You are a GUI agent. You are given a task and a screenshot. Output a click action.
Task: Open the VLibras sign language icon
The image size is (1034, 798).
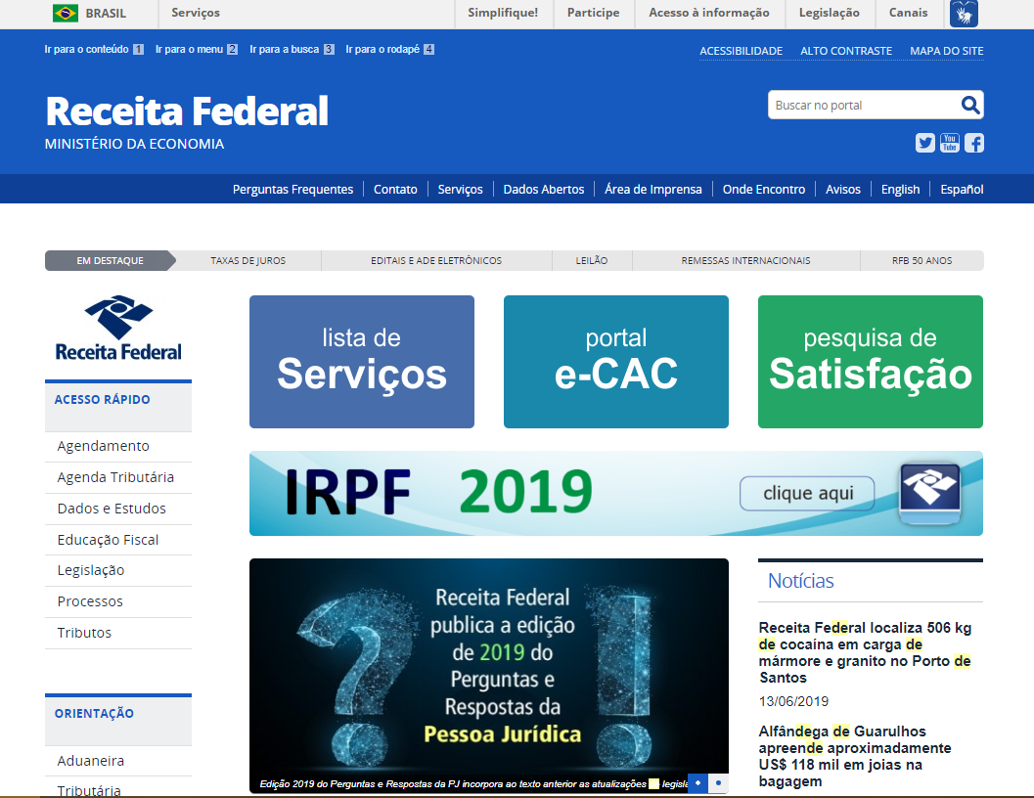(964, 13)
